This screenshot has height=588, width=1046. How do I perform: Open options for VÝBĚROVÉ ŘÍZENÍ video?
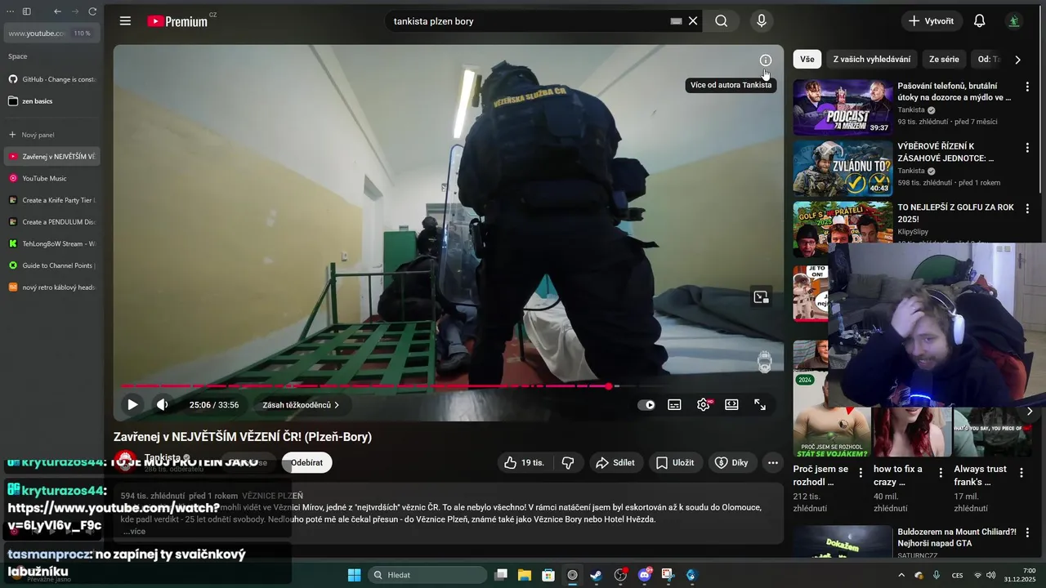(1027, 148)
